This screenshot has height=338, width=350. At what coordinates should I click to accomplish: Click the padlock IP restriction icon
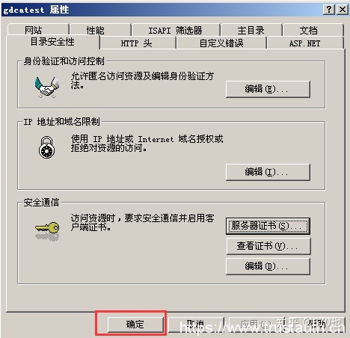[46, 147]
